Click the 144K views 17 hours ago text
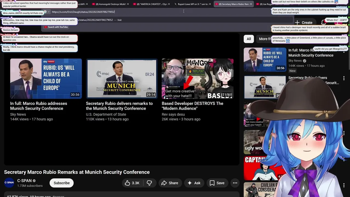Viewport: 350px width, 197px height. pyautogui.click(x=31, y=119)
